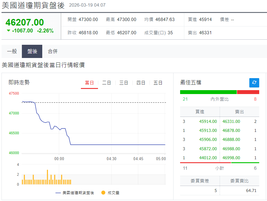The height and width of the screenshot is (201, 267).
Task: Click bid price 45914.00 in the order book
Action: (208, 121)
